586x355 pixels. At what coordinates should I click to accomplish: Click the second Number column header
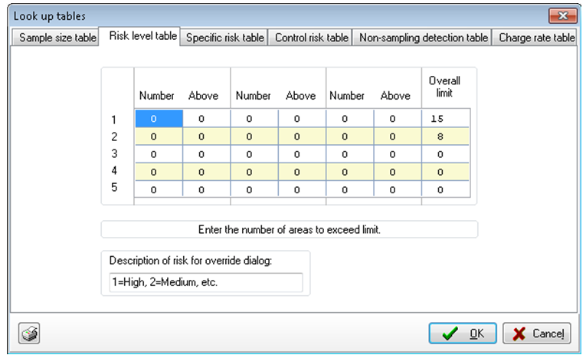[x=253, y=96]
